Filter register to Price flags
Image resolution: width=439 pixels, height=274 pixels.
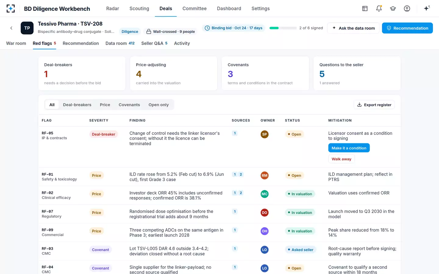click(x=105, y=105)
